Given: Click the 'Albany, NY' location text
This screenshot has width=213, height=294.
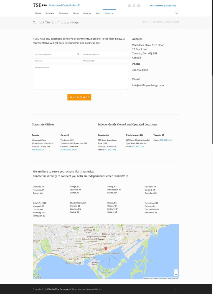Looking at the screenshot, I should point(112,187).
